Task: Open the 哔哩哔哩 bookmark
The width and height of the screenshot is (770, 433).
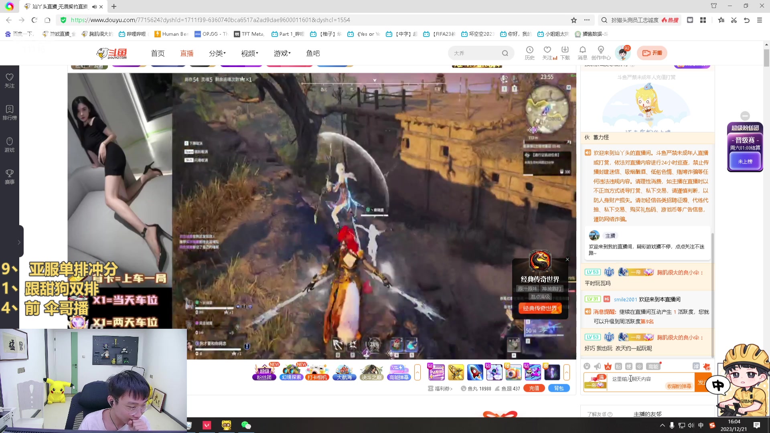Action: coord(133,34)
